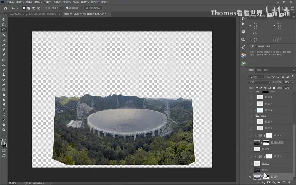Screen dimensions: 296x185
Task: Show 图层 8 via visibility box
Action: click(x=250, y=97)
